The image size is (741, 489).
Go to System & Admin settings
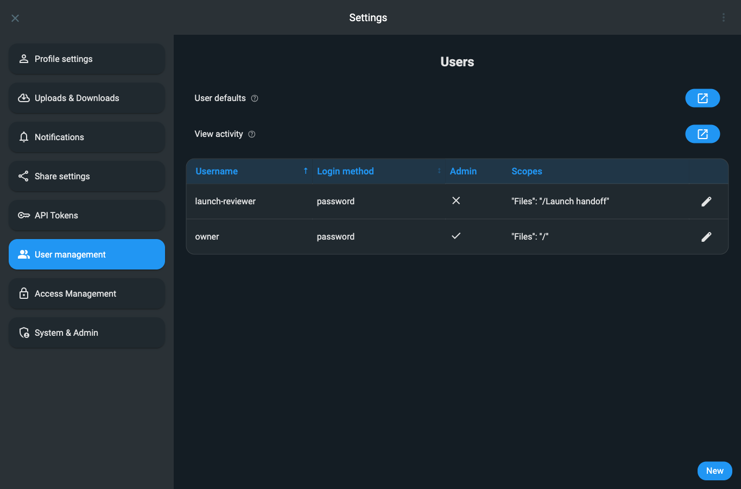coord(87,333)
